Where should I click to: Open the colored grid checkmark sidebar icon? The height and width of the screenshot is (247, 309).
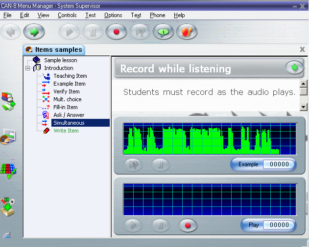click(x=8, y=171)
